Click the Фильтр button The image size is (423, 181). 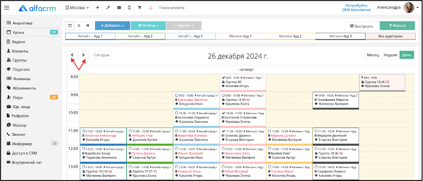(398, 26)
